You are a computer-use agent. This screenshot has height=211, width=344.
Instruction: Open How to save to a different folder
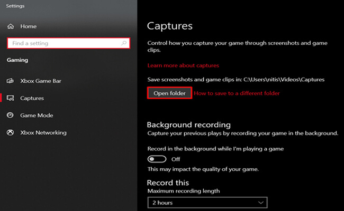237,93
